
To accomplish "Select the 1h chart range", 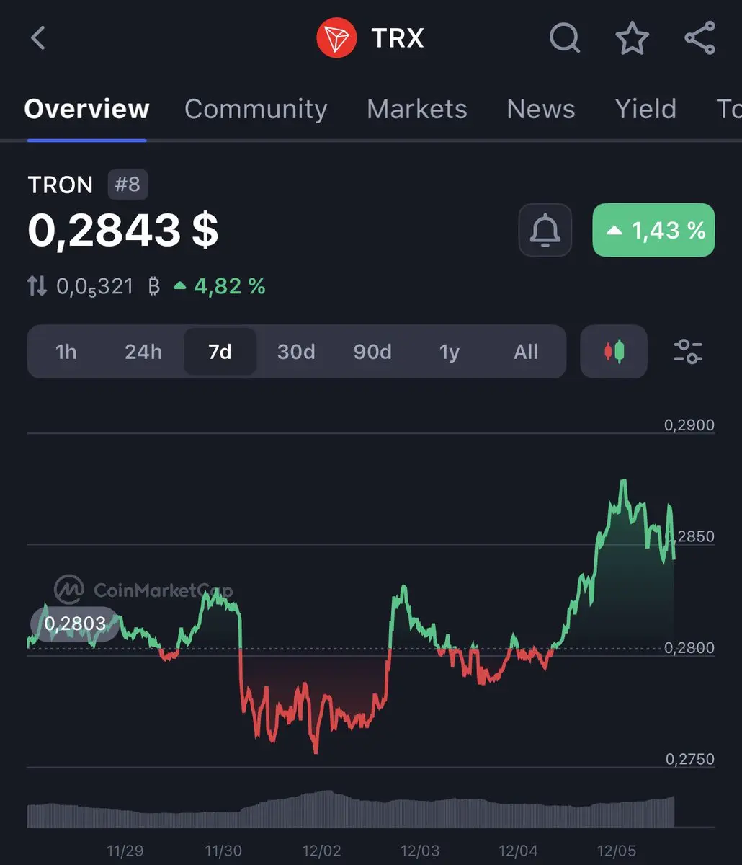I will coord(66,352).
